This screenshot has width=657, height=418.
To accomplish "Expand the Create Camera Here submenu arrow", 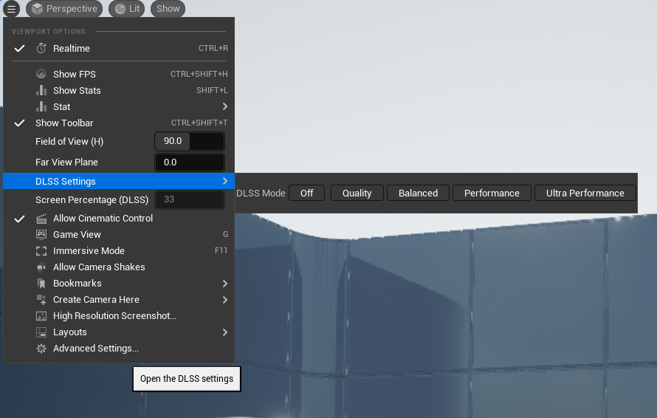I will 225,300.
